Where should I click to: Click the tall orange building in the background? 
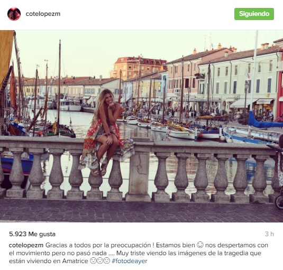point(139,68)
